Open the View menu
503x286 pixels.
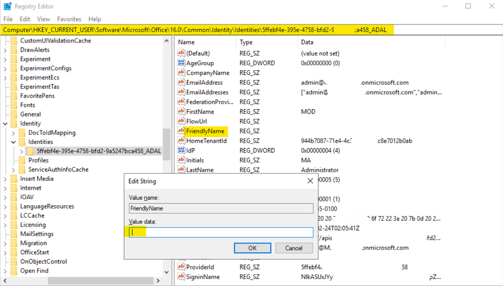43,19
